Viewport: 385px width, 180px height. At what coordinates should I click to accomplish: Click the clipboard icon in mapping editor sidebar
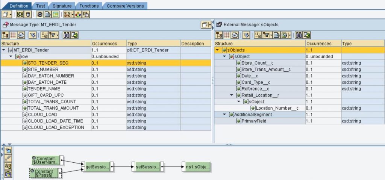tap(8, 174)
